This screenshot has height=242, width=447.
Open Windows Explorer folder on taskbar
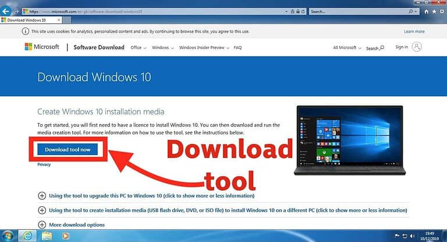pos(47,236)
